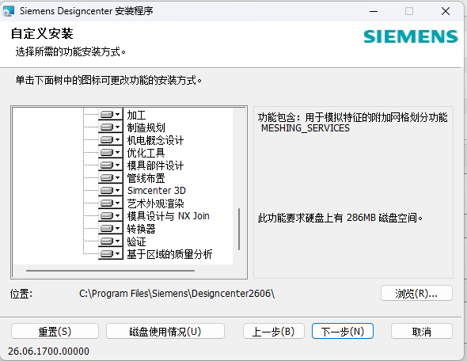The width and height of the screenshot is (467, 361).
Task: Select the 验证 feature label
Action: 136,241
